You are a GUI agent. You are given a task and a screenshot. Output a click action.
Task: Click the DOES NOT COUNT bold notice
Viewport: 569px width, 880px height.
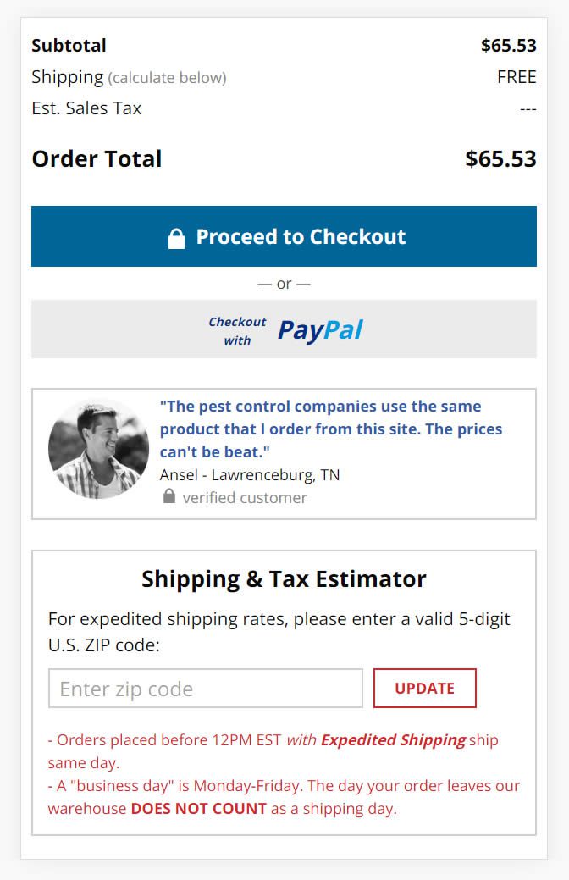[199, 809]
